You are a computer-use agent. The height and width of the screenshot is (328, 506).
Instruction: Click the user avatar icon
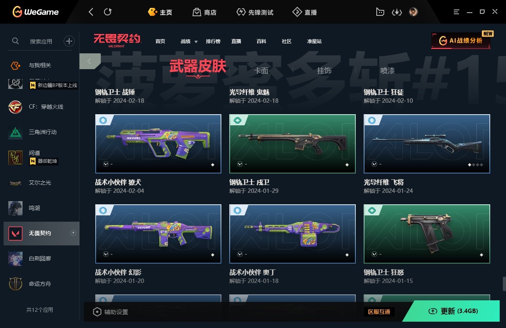(413, 12)
